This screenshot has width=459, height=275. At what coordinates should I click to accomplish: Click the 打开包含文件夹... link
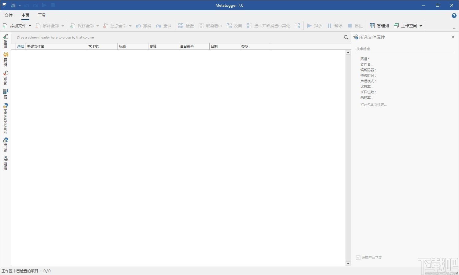(x=373, y=105)
